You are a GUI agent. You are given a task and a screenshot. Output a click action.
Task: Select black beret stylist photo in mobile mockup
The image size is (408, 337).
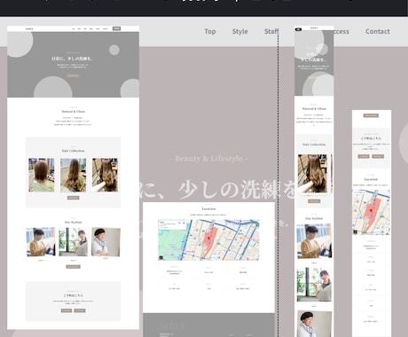coord(314,324)
